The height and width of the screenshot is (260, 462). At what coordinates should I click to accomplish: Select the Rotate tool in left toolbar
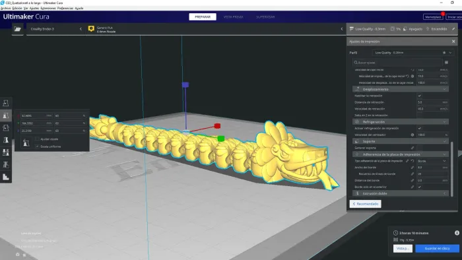pyautogui.click(x=5, y=127)
